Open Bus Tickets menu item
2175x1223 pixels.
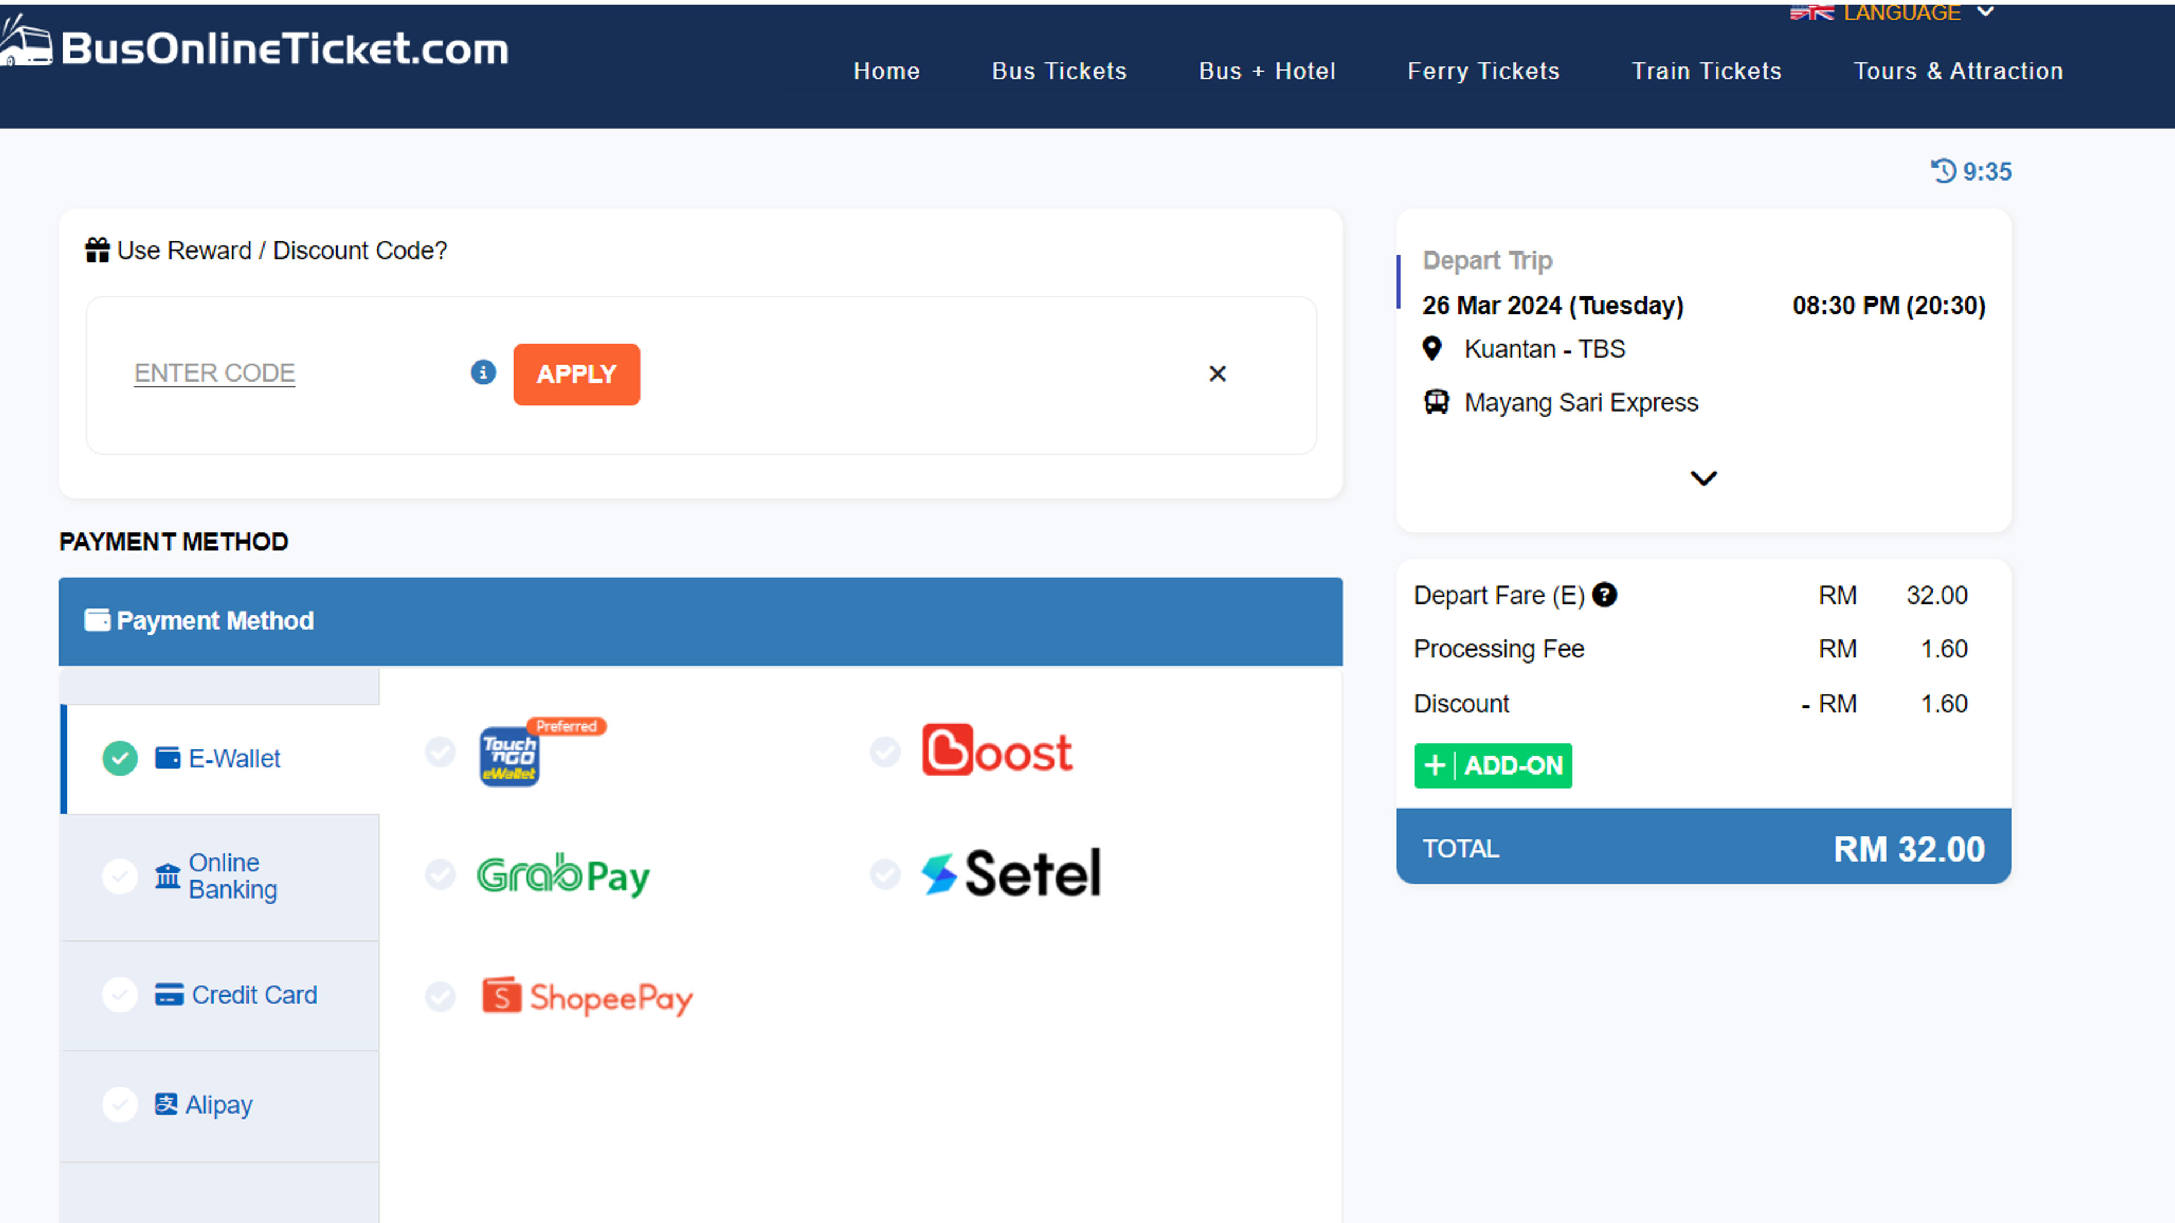(x=1059, y=71)
